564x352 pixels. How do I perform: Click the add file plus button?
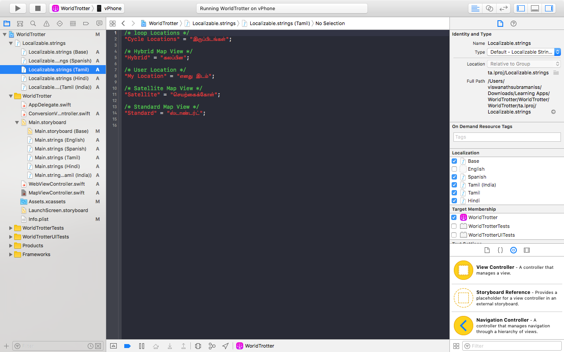click(6, 346)
